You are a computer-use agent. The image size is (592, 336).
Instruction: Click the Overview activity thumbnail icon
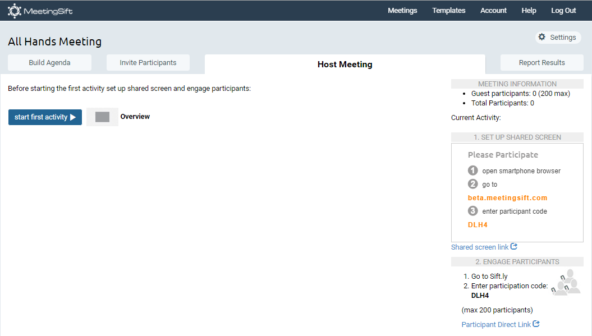102,117
